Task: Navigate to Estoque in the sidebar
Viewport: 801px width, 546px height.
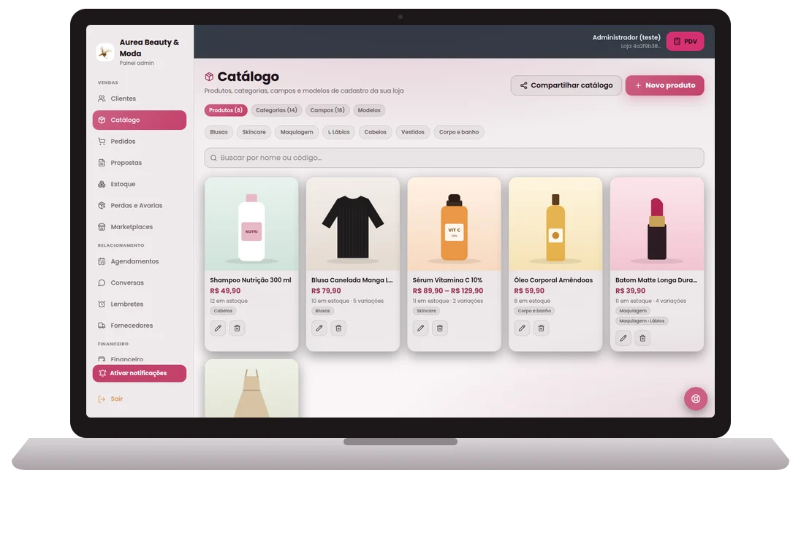Action: [140, 184]
